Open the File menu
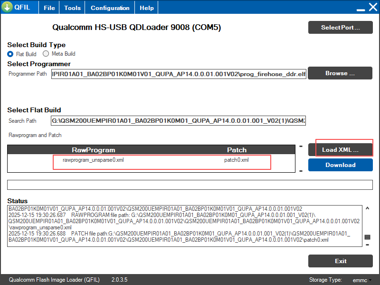Viewport: 380px width, 285px height. 49,8
